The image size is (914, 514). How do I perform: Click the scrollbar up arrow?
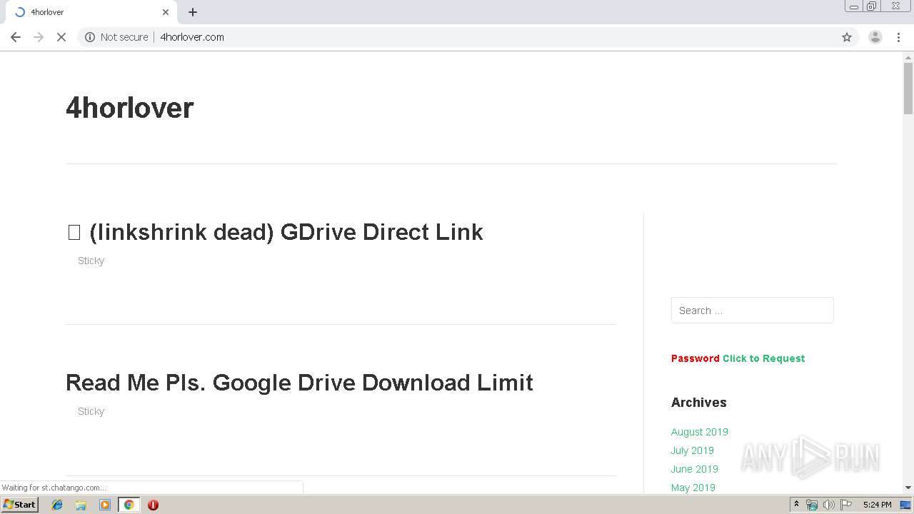pyautogui.click(x=908, y=56)
